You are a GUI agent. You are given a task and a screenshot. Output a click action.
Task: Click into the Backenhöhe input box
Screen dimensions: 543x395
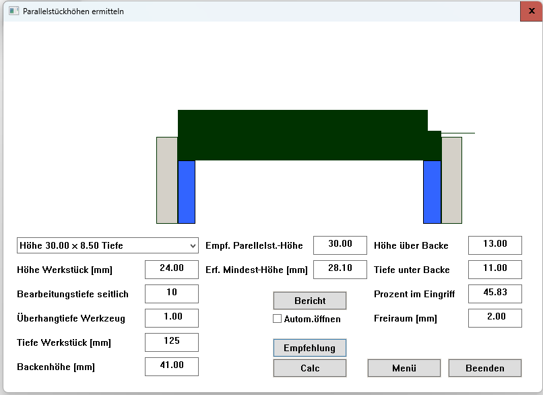[171, 367]
